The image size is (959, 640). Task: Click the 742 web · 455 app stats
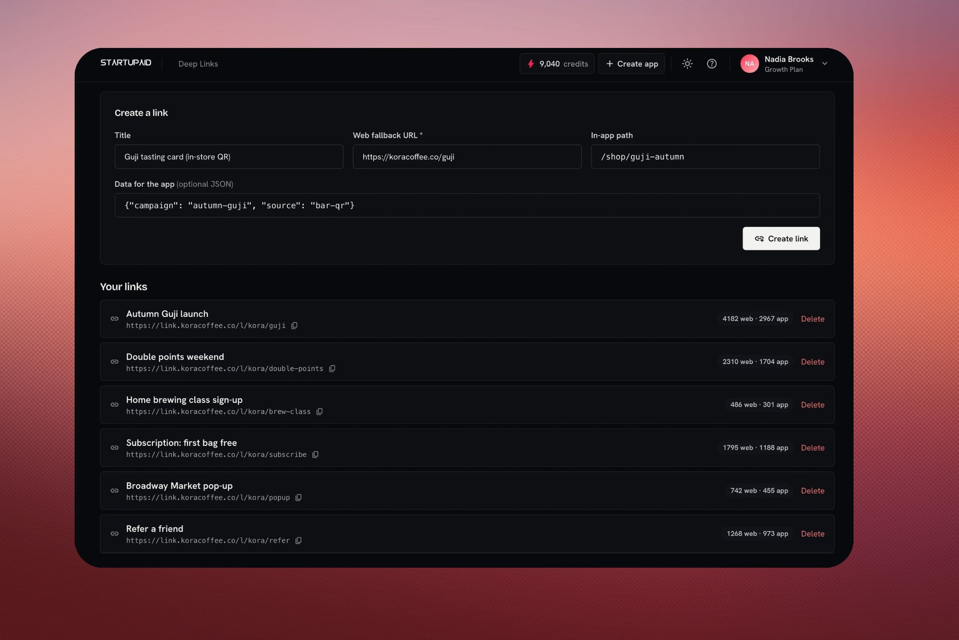point(759,491)
